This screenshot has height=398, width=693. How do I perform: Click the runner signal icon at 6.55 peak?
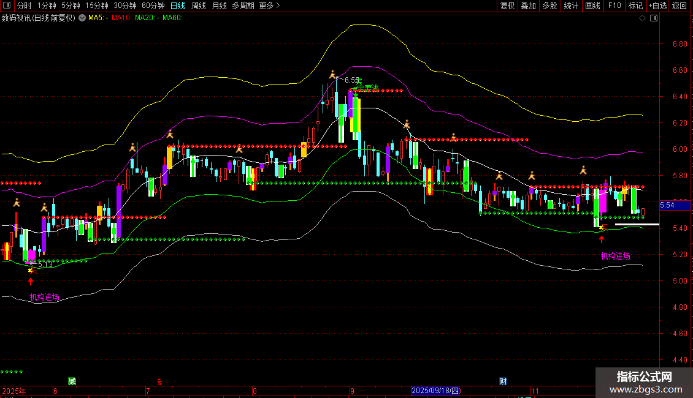[333, 75]
